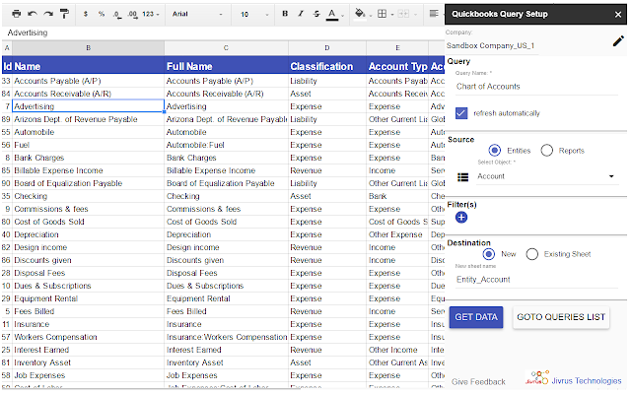This screenshot has height=394, width=631.
Task: Click Job Expenses in Name column
Action: click(88, 376)
